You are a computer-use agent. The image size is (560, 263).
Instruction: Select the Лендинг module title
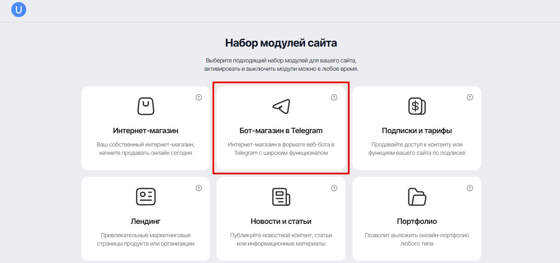[145, 221]
